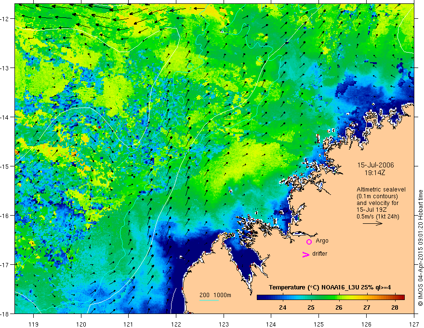Click latitude axis label -12

tap(5, 19)
